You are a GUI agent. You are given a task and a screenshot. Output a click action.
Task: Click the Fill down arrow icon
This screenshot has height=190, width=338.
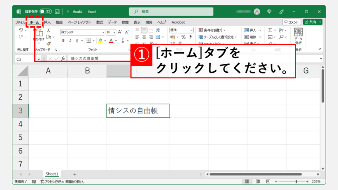pos(270,37)
